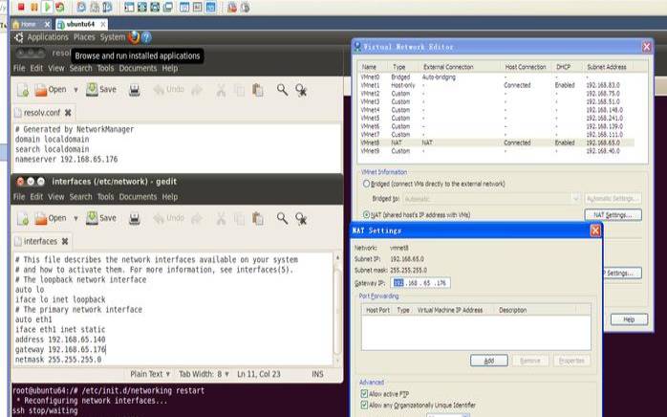The image size is (667, 417).
Task: Expand Open recent arrow in resolv.conf window
Action: [x=75, y=90]
